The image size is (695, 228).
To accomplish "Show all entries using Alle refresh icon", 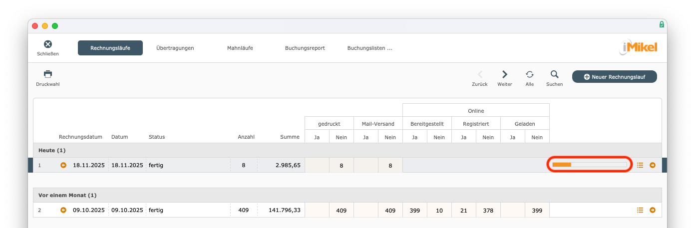I will tap(530, 74).
